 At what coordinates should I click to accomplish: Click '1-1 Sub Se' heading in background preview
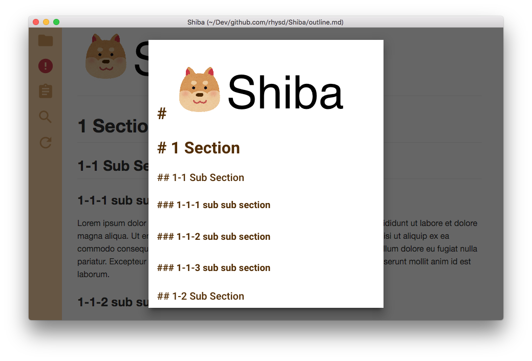pyautogui.click(x=113, y=166)
